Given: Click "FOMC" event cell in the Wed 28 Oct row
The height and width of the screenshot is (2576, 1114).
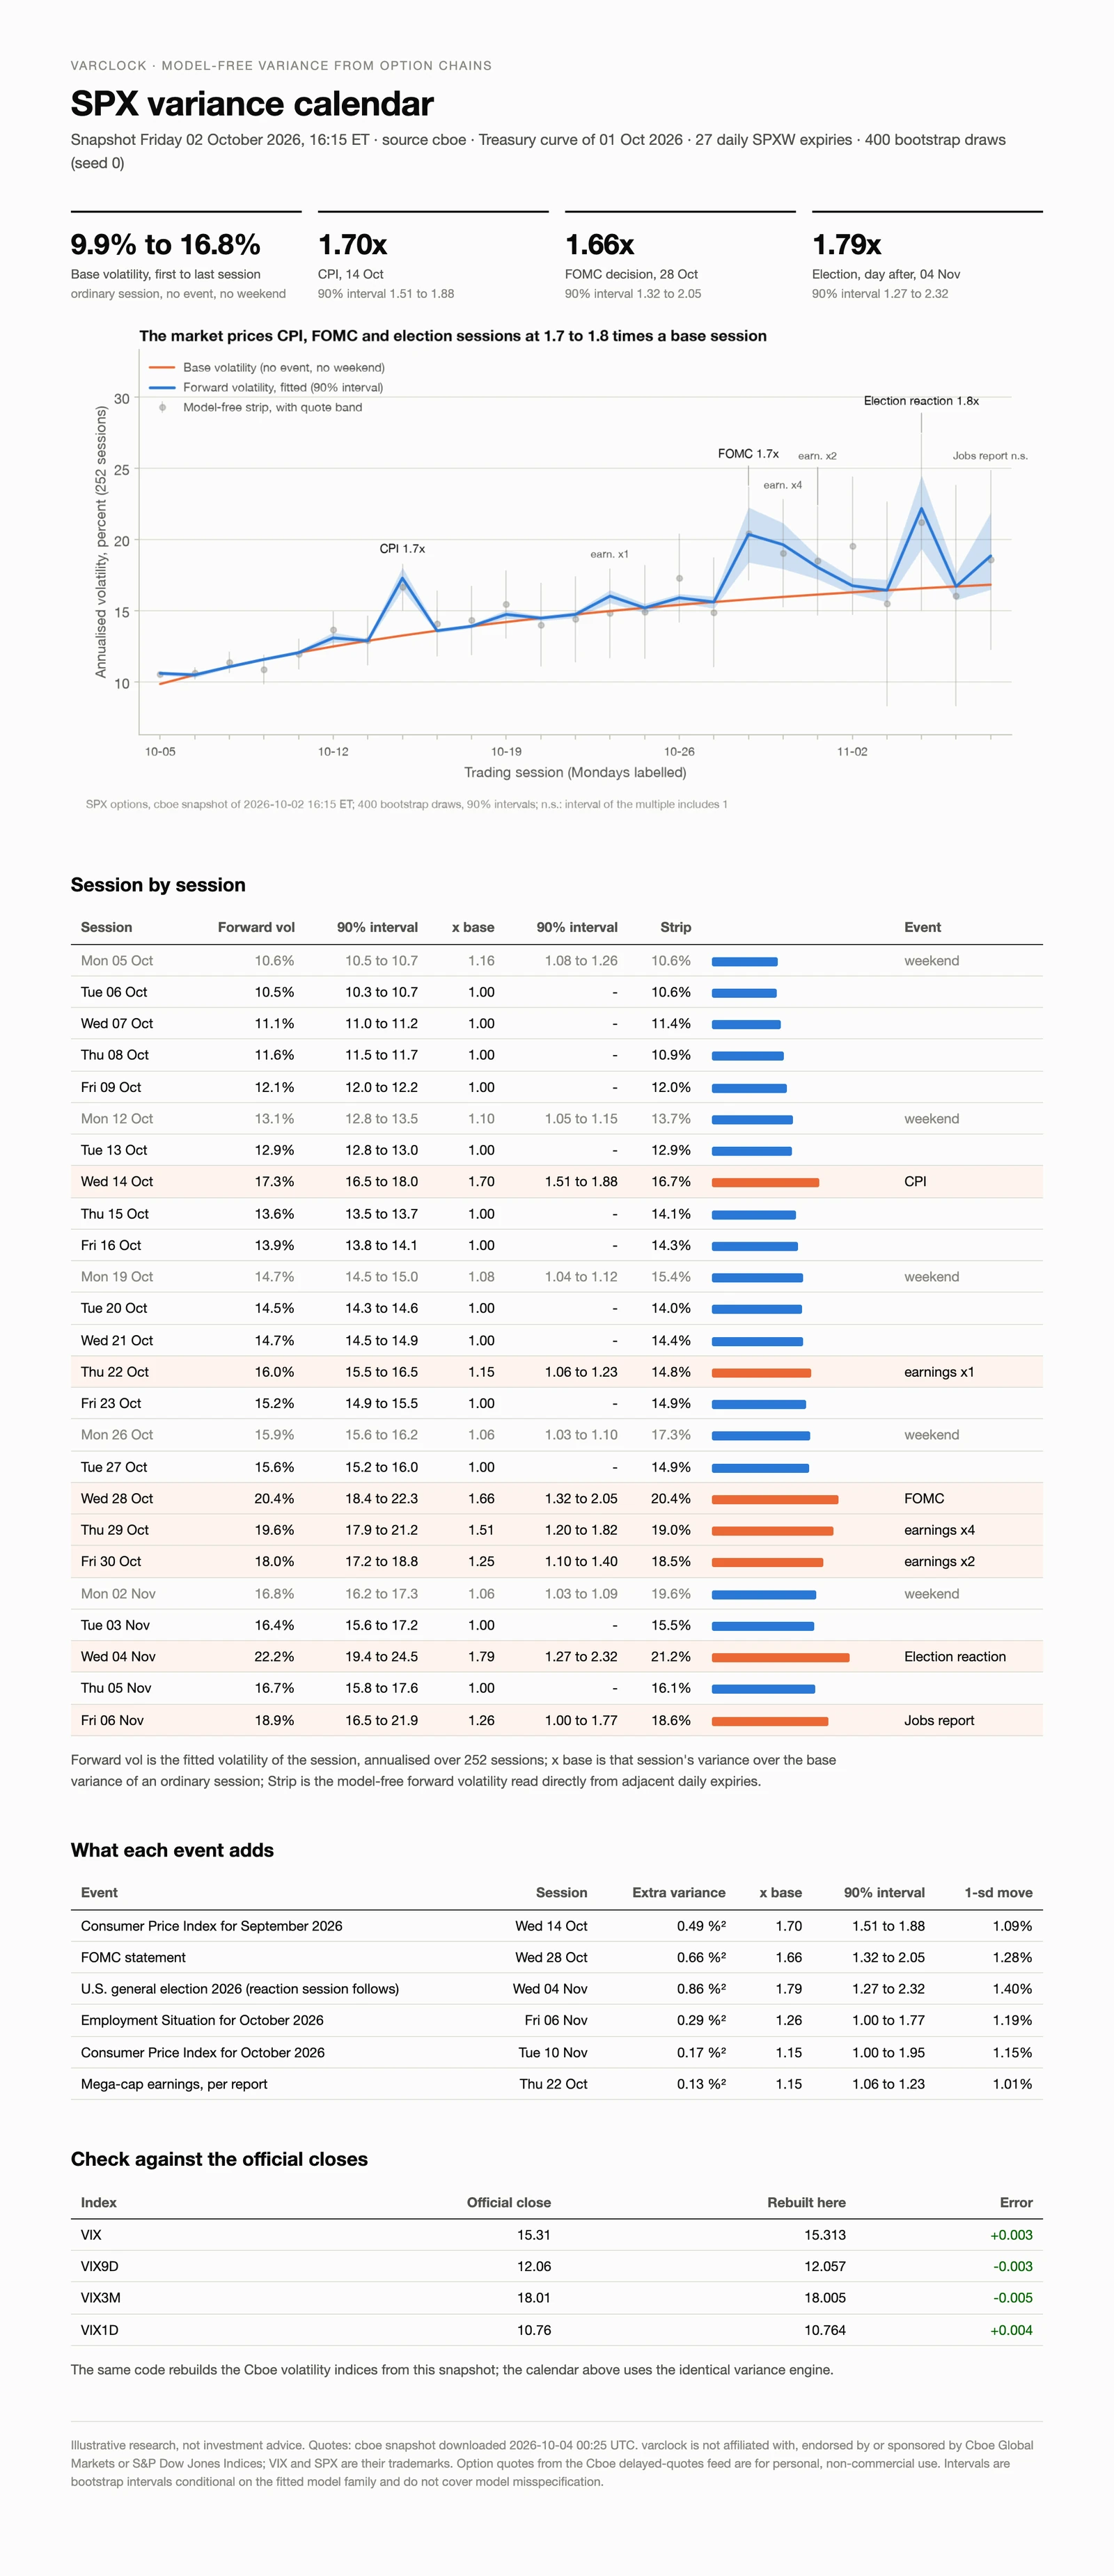Looking at the screenshot, I should pos(924,1498).
